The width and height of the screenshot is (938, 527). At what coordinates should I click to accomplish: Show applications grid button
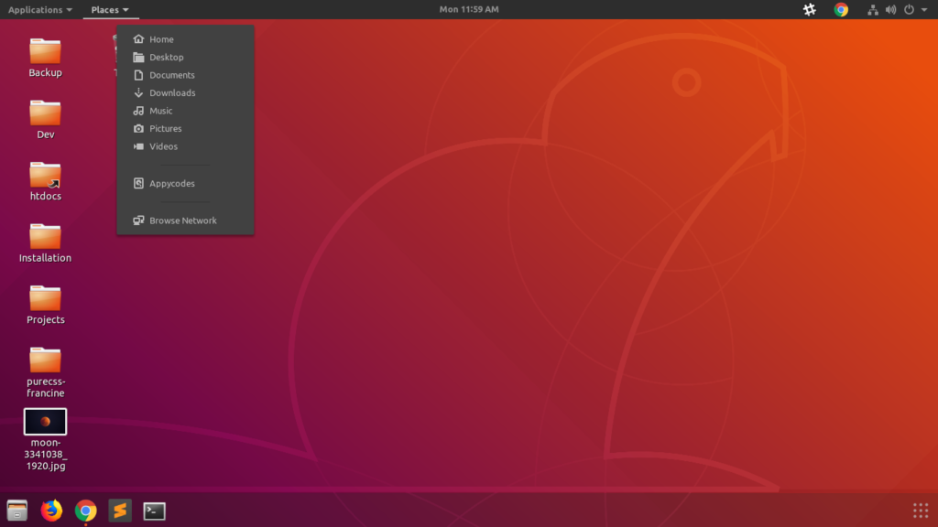920,511
